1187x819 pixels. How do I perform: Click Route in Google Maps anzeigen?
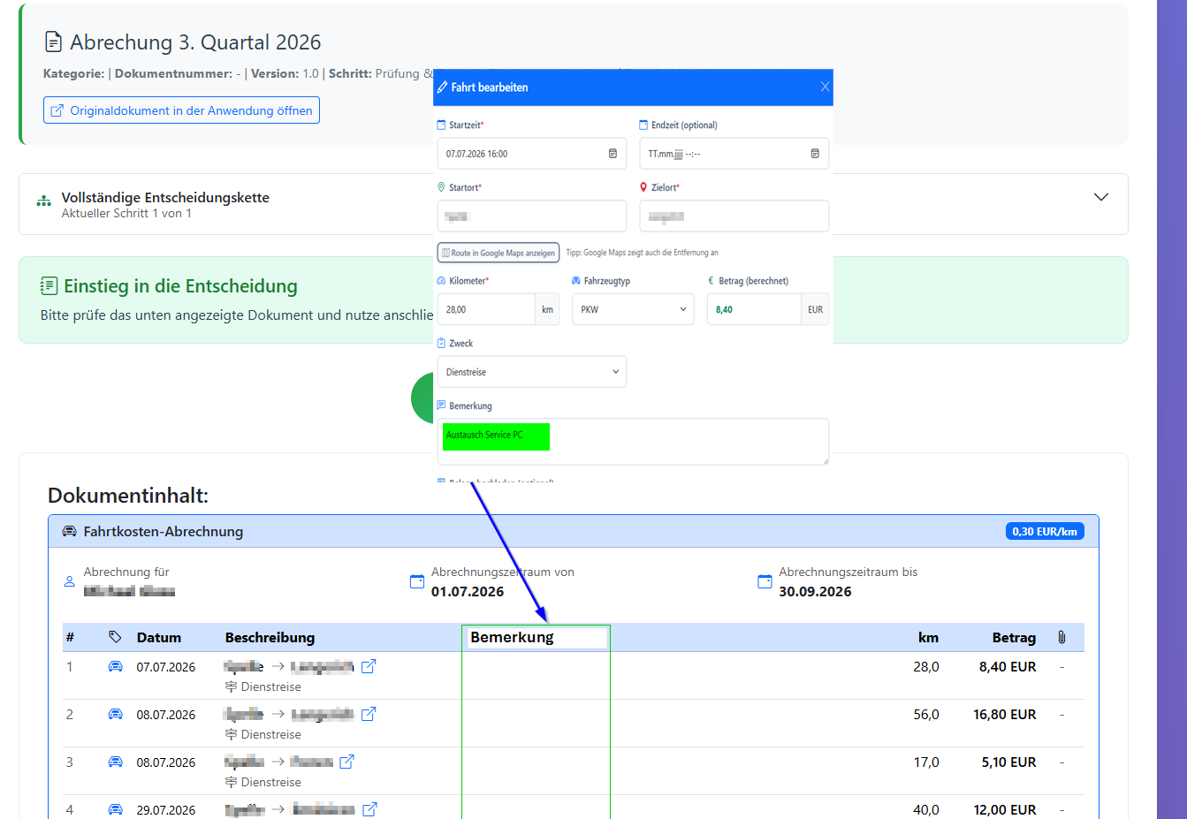tap(498, 253)
